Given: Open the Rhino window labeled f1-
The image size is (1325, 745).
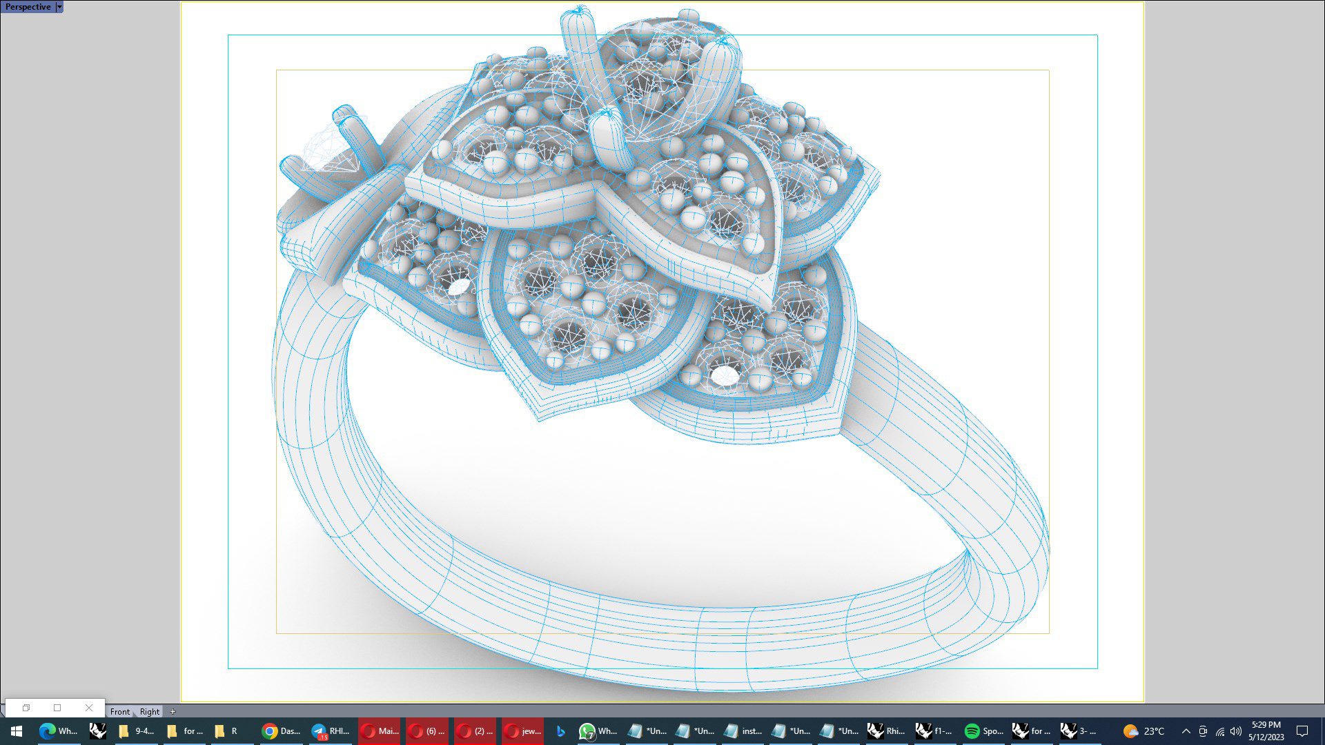Looking at the screenshot, I should pos(934,731).
